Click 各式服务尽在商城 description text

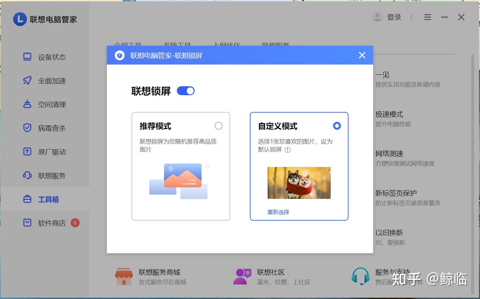coord(162,282)
